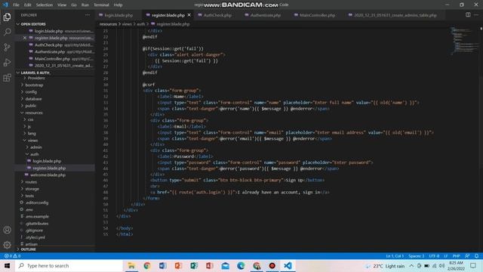The height and width of the screenshot is (272, 483).
Task: Click the taskbar search box
Action: (69, 265)
